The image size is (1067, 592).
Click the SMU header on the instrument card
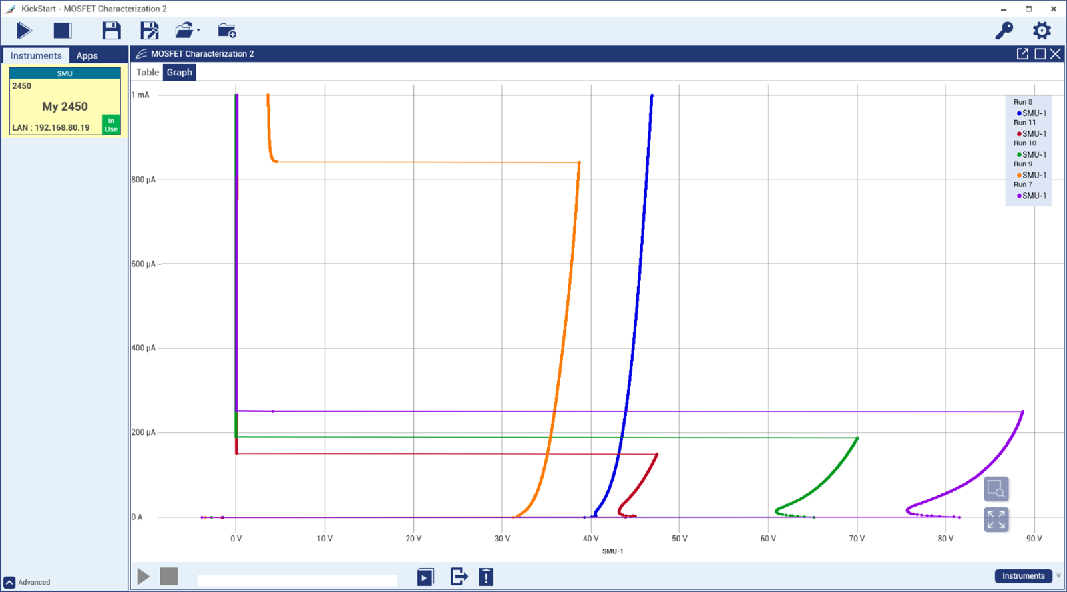pyautogui.click(x=65, y=73)
